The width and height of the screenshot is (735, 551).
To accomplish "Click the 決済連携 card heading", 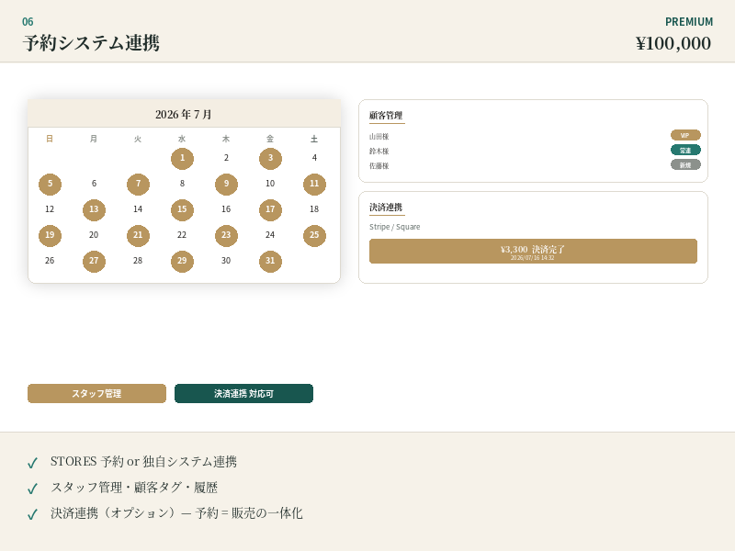I will 386,208.
